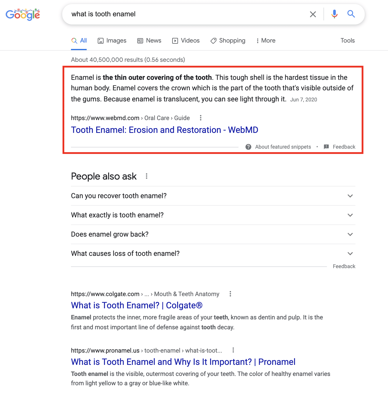Open three-dot menu beside the WebMD URL
388x394 pixels.
(200, 118)
